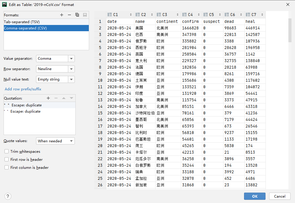This screenshot has width=295, height=203.
Task: Click the Null value text field
Action: point(52,79)
